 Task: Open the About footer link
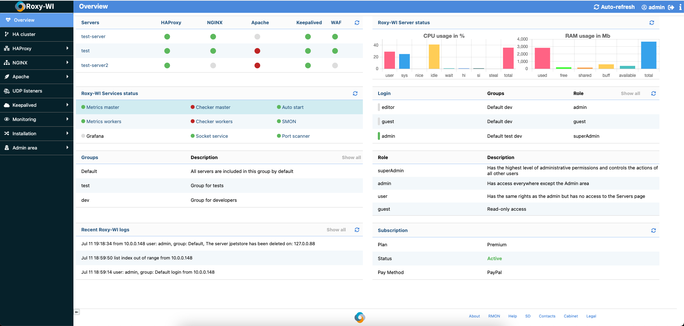click(474, 316)
